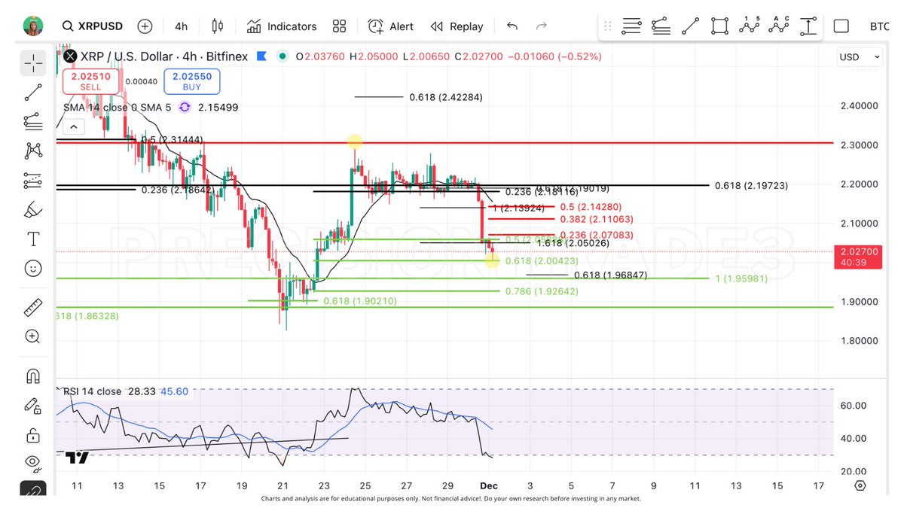Screen dimensions: 904x508
Task: Click the 0.618 (2.42284) fib label
Action: click(x=446, y=97)
